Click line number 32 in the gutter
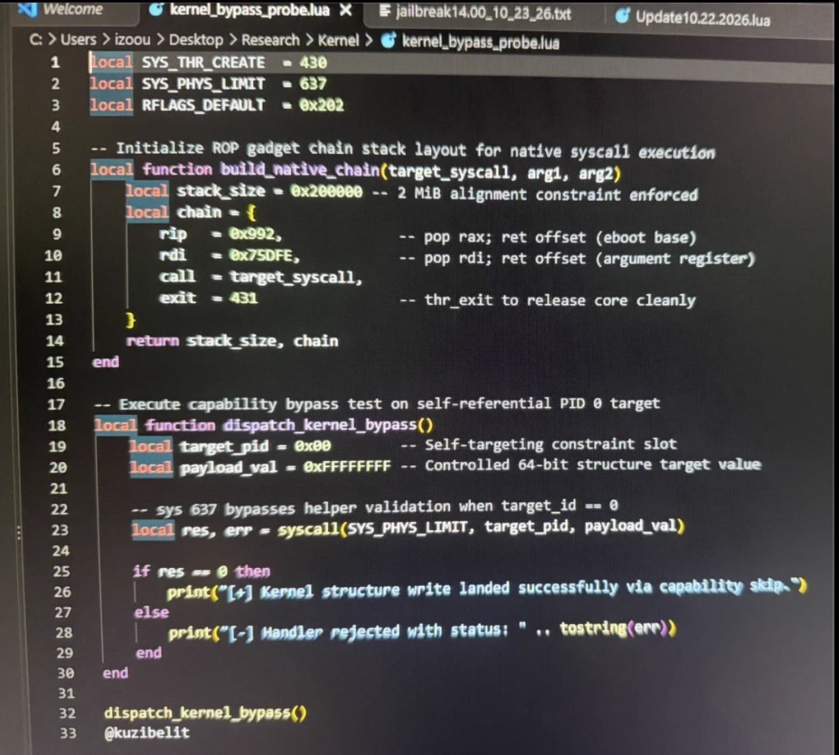The image size is (839, 755). pos(67,713)
